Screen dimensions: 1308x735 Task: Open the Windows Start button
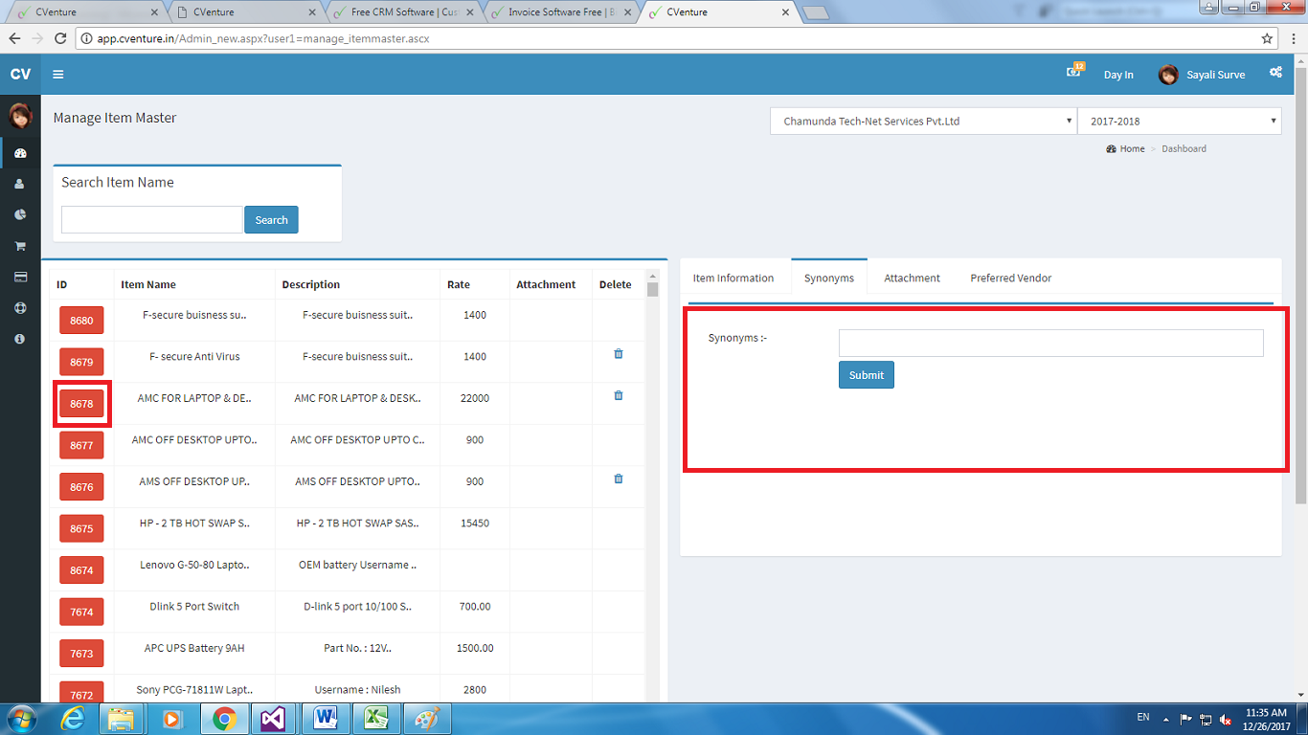click(x=21, y=719)
